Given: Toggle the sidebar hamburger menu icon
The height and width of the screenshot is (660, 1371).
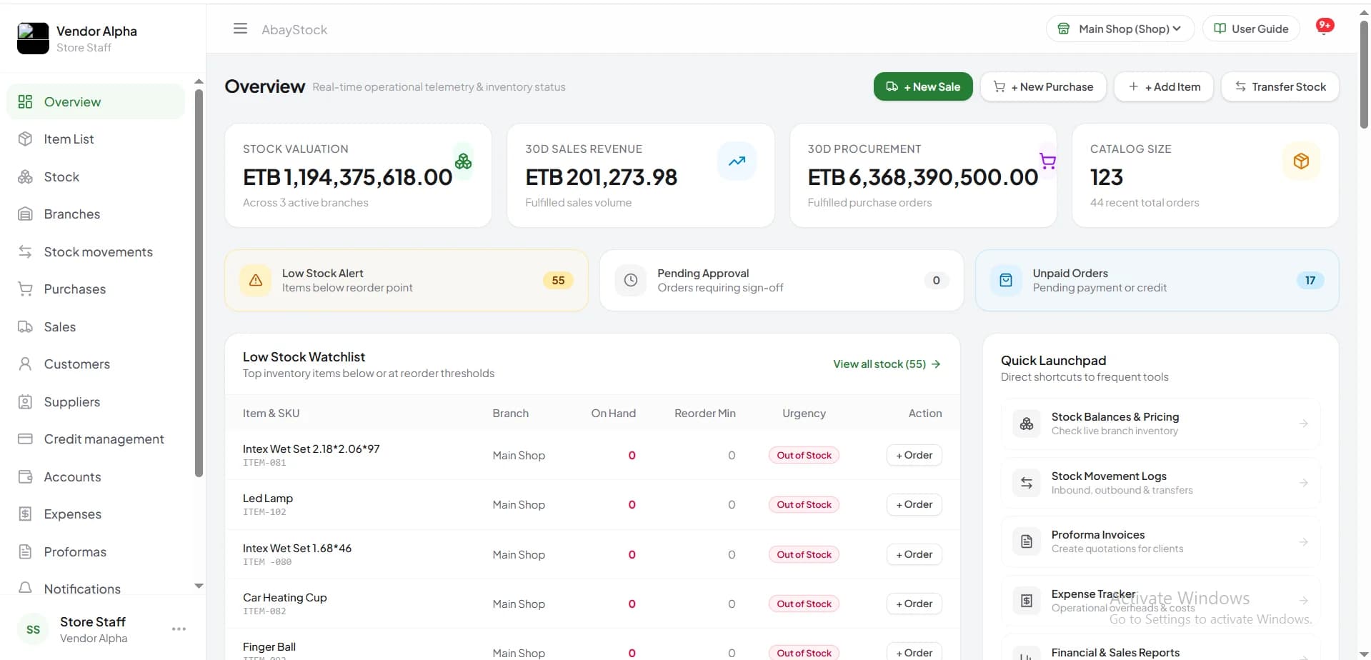Looking at the screenshot, I should [240, 29].
